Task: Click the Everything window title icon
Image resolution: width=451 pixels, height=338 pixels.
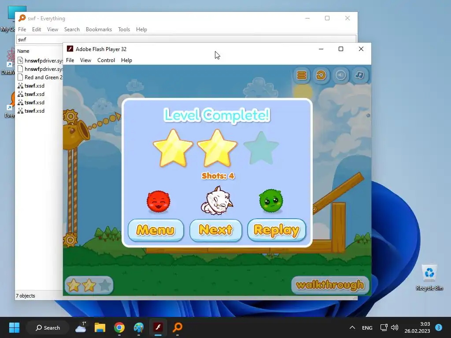Action: 22,18
